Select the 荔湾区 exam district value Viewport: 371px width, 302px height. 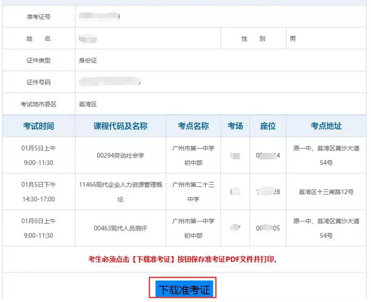coord(88,104)
